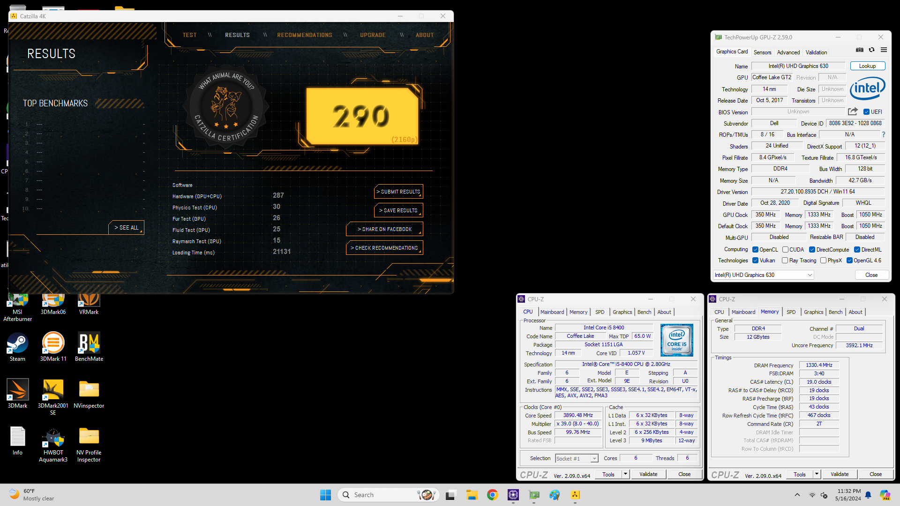Select the HWBOT Aquamark3 desktop icon
This screenshot has height=506, width=900.
tap(53, 444)
